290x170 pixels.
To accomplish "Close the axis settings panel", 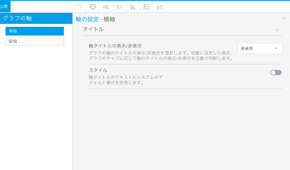I will pos(284,18).
